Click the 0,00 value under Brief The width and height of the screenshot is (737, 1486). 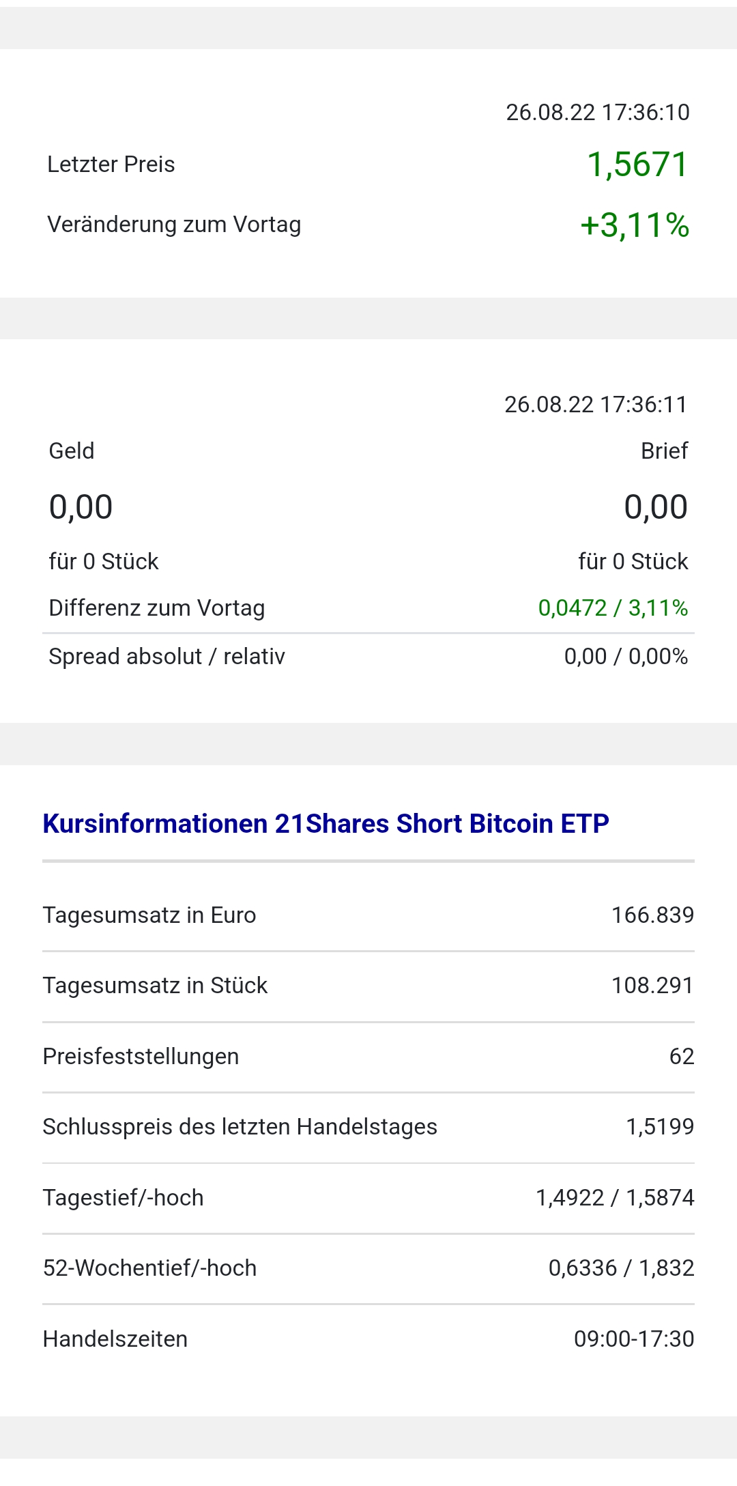[655, 507]
